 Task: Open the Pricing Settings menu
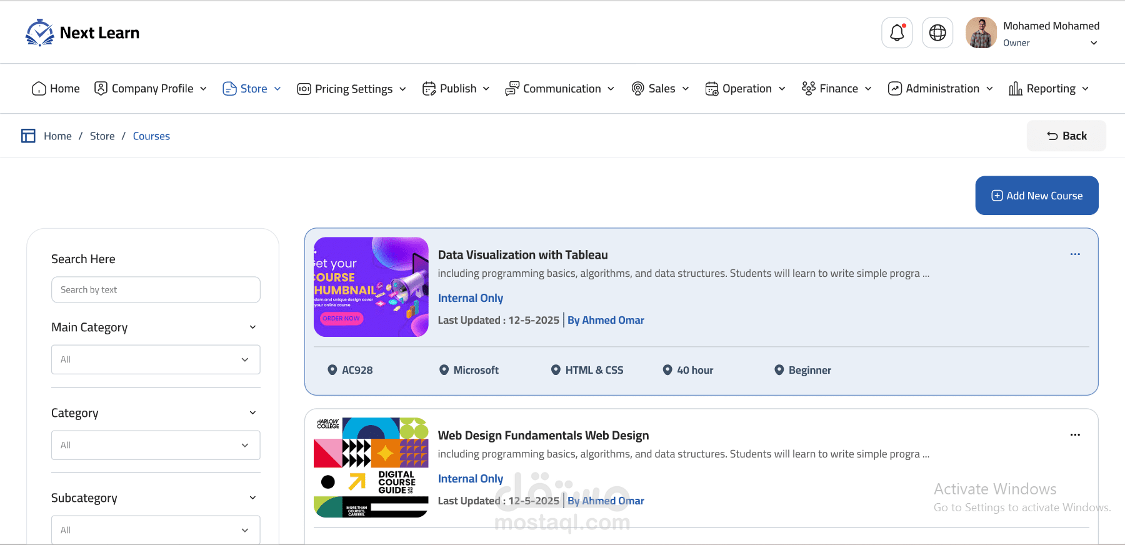[x=351, y=89]
